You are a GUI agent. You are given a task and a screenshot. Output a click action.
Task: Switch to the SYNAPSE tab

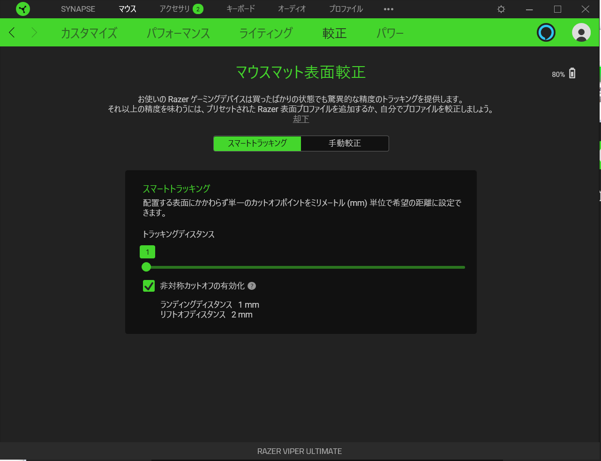78,9
